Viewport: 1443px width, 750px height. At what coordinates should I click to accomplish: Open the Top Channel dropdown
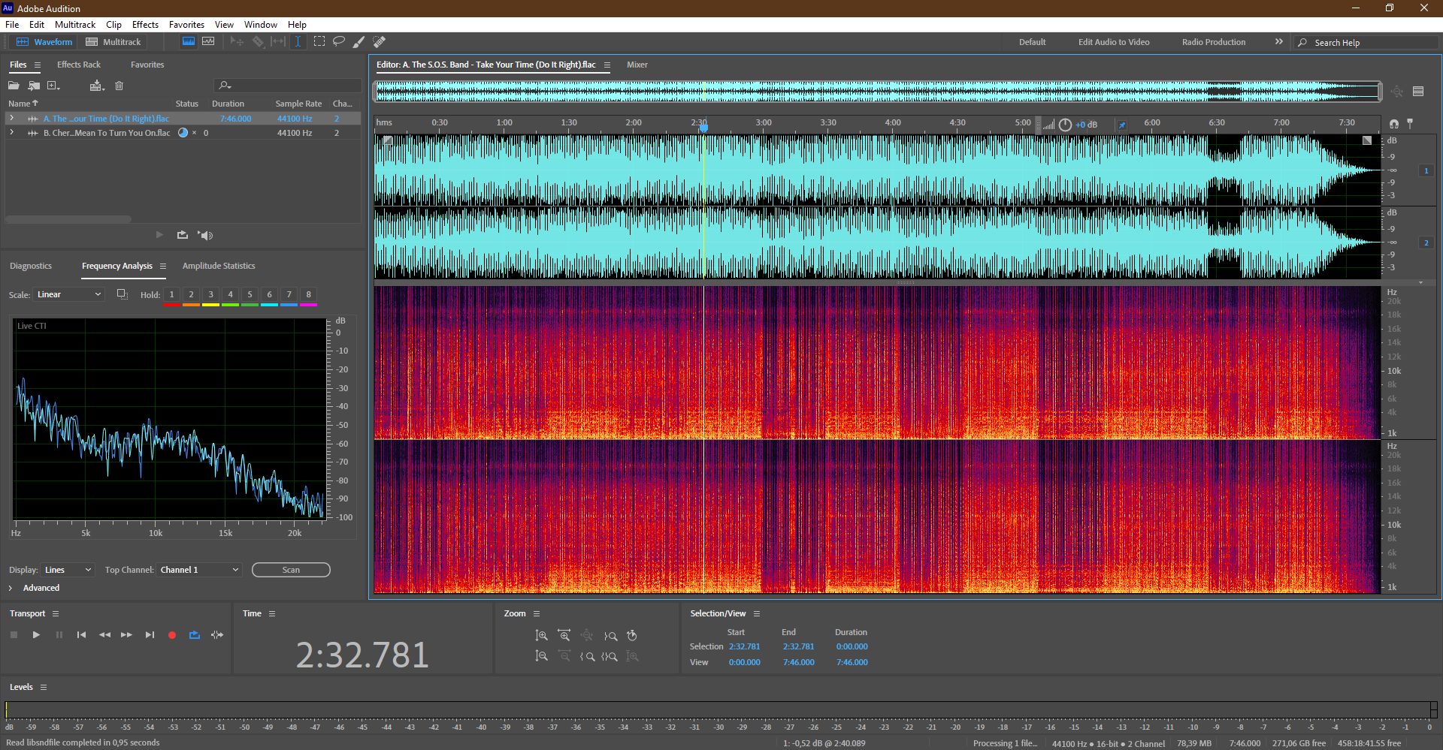199,570
